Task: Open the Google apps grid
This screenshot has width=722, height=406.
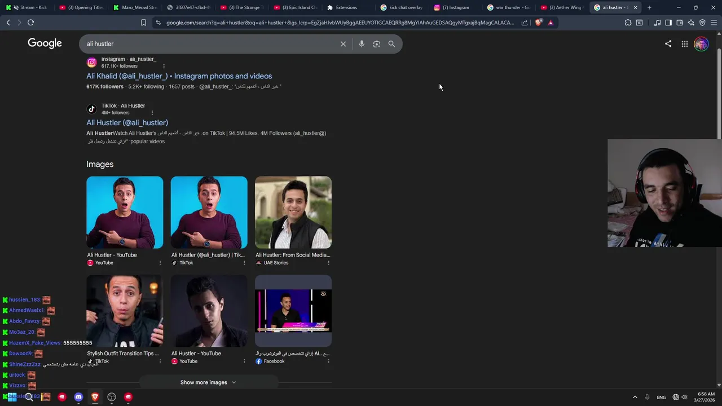Action: [x=684, y=44]
